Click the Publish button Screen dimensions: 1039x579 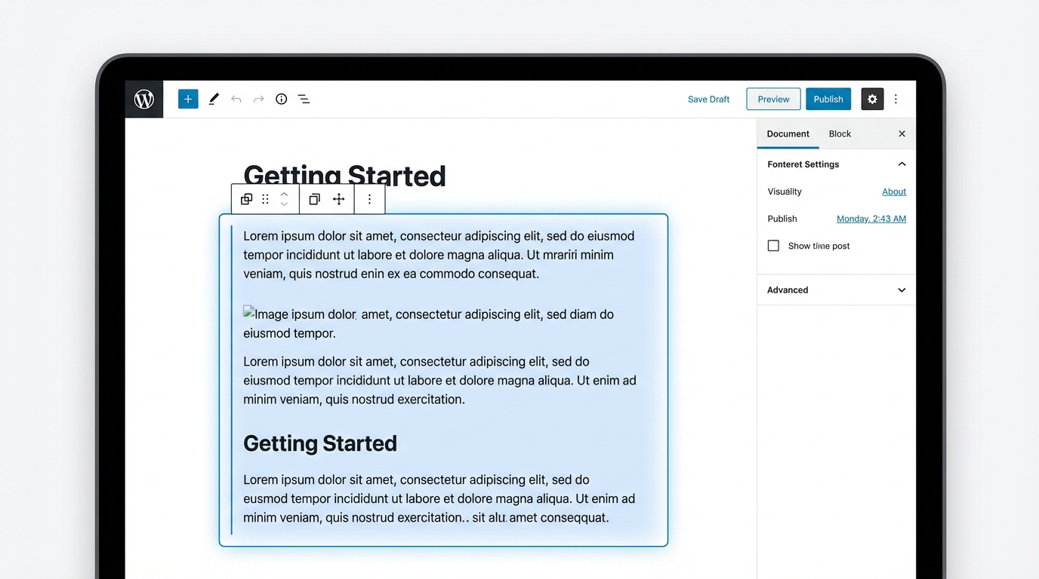[828, 99]
